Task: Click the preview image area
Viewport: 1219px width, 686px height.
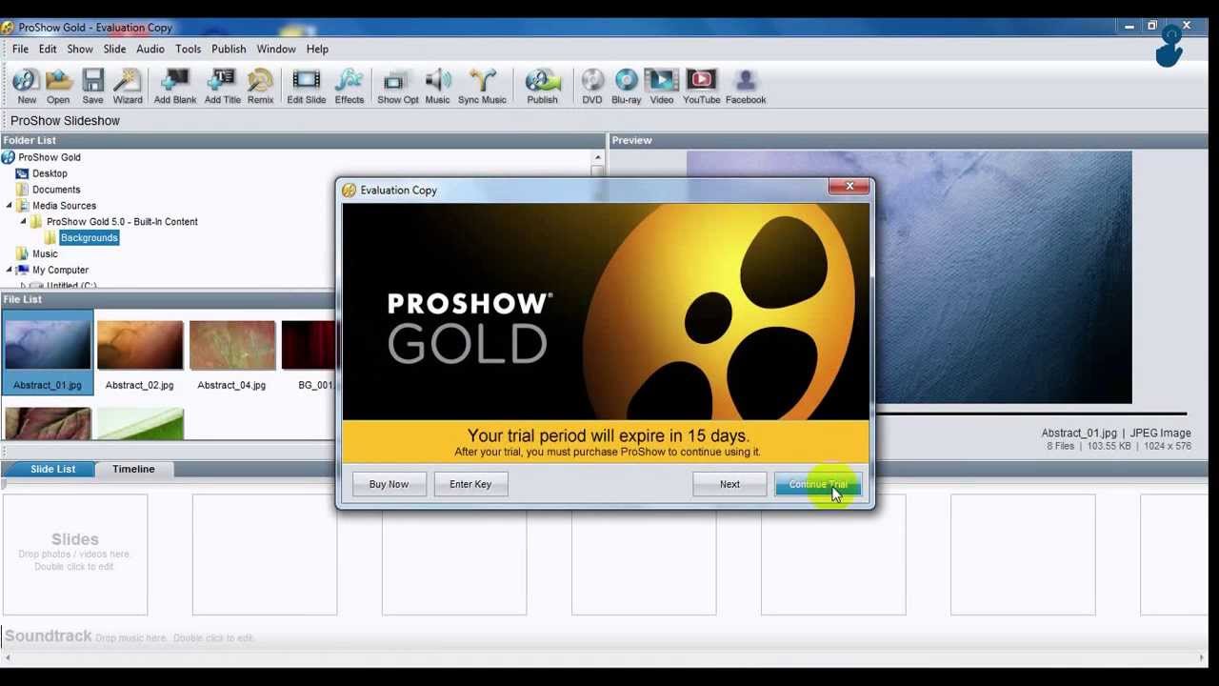Action: click(1002, 277)
